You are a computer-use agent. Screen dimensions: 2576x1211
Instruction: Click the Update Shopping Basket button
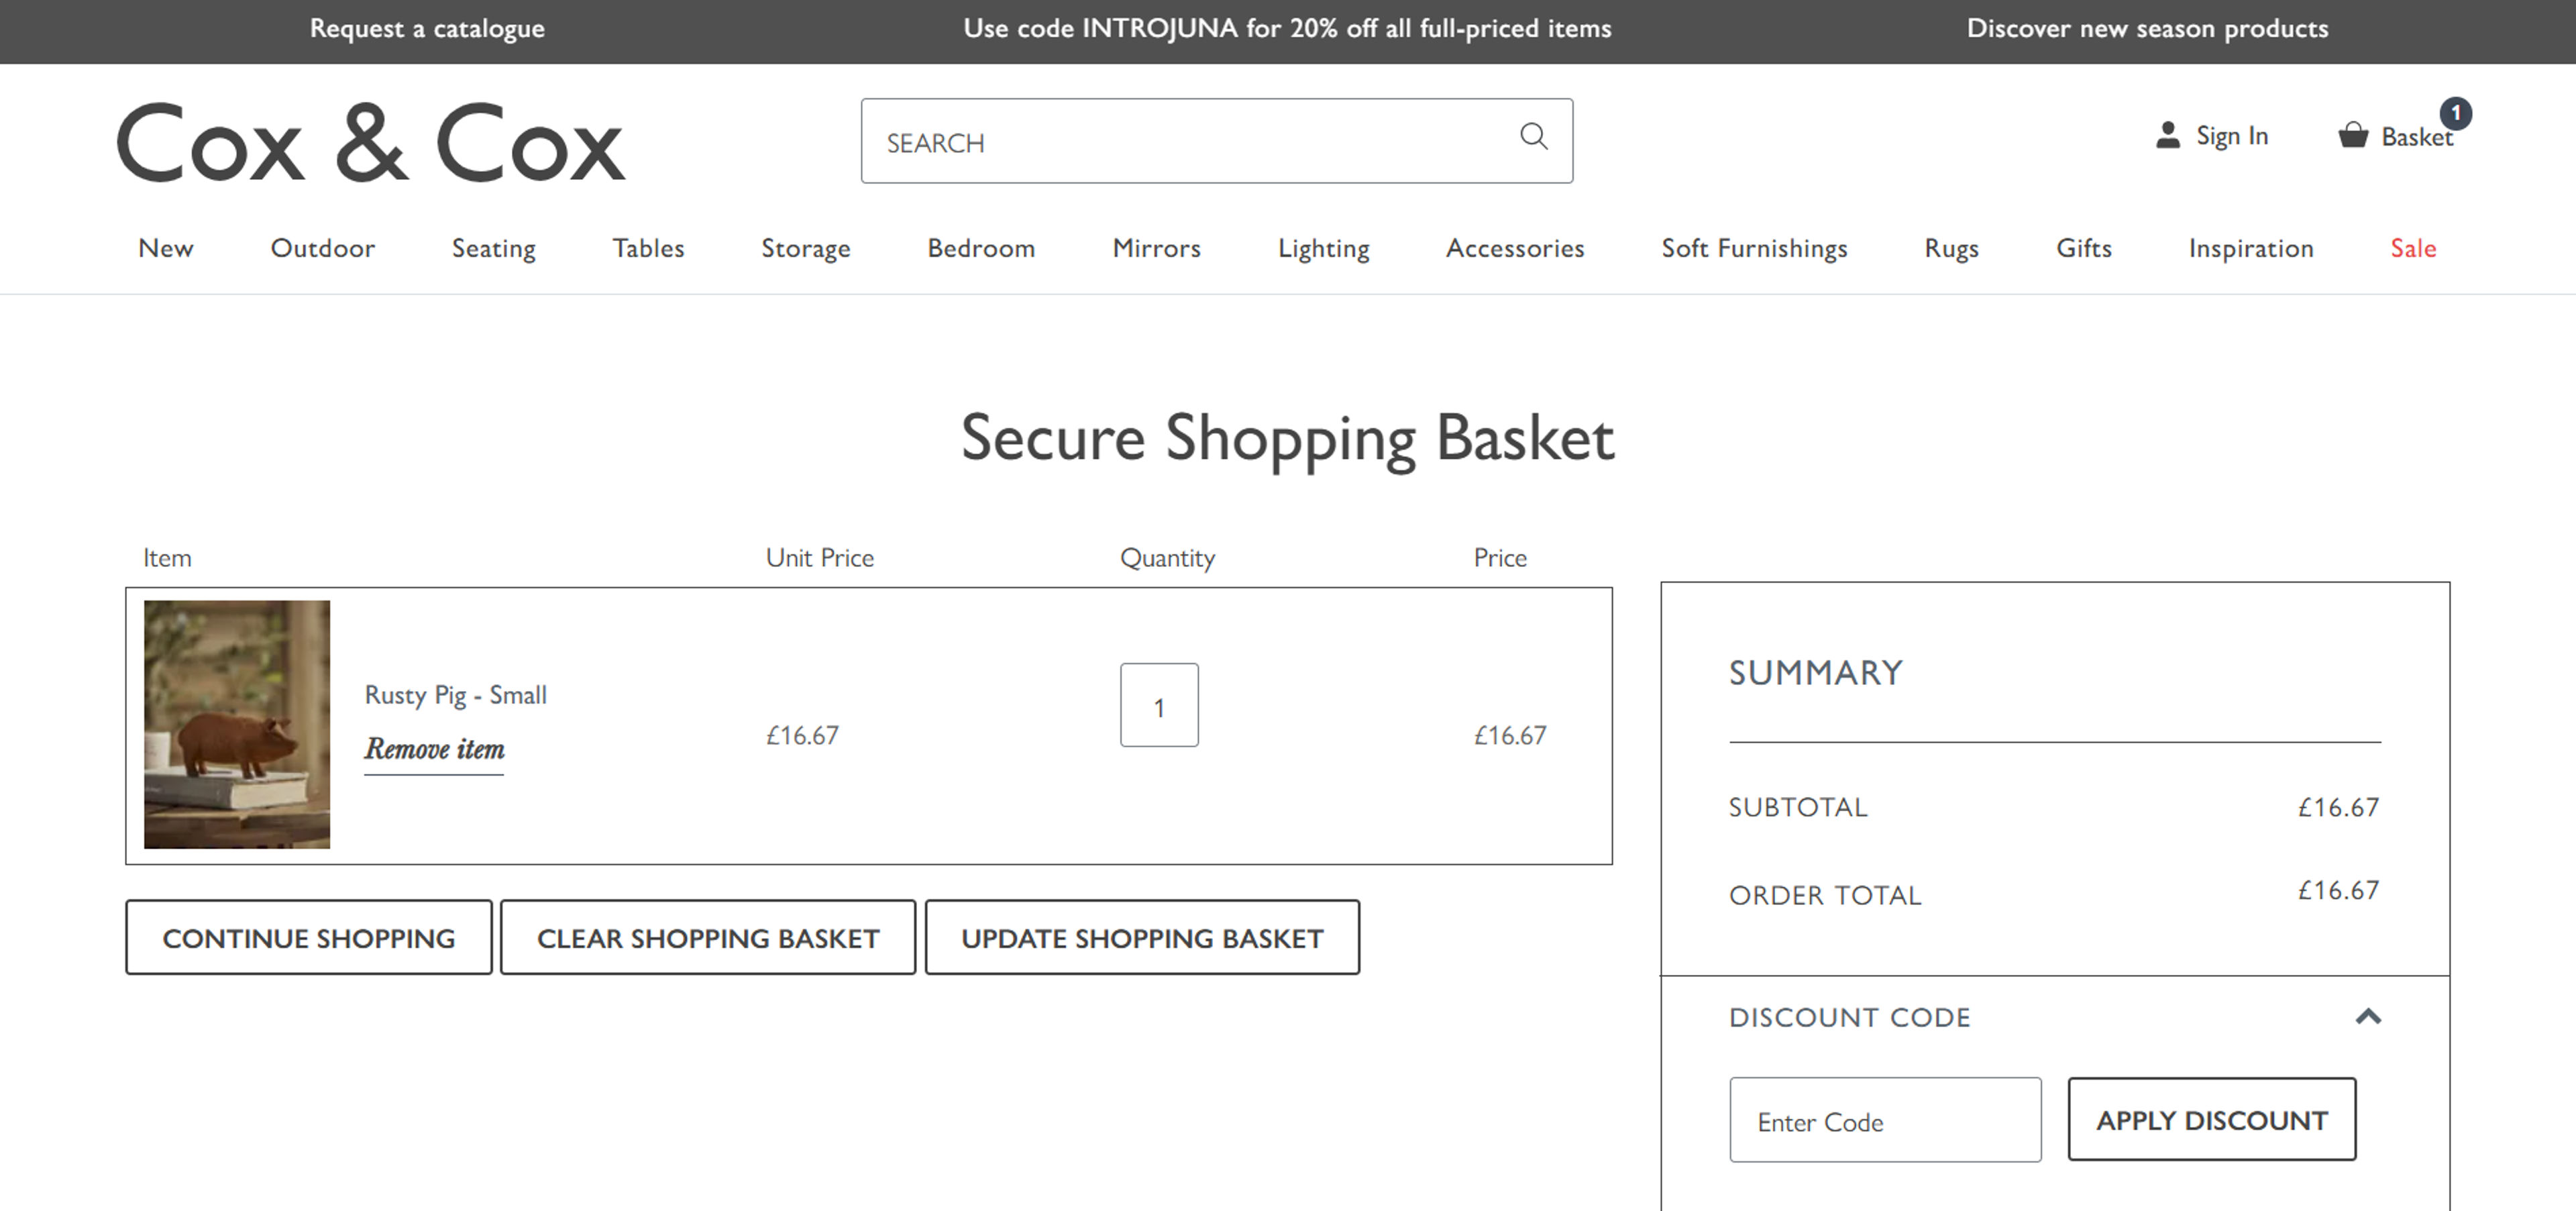point(1142,937)
